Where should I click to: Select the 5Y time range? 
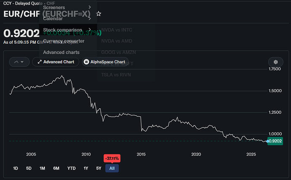pos(99,168)
